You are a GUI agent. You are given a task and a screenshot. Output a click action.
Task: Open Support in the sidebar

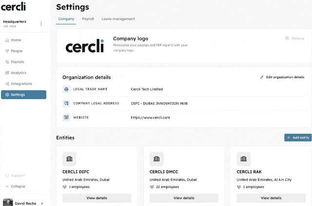pos(23,176)
